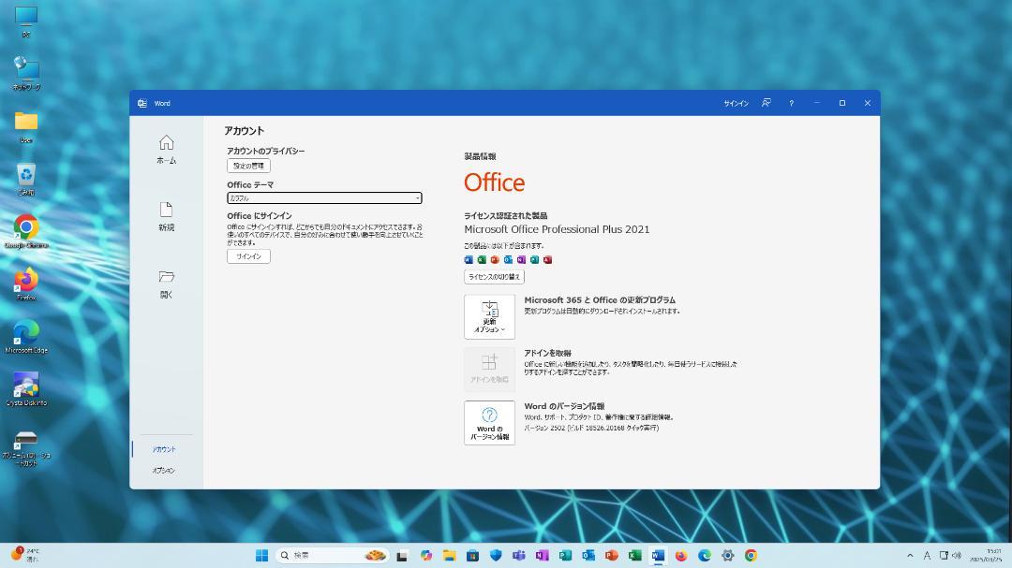Open Microsoft Teams from the taskbar
Viewport: 1012px width, 568px height.
[519, 555]
